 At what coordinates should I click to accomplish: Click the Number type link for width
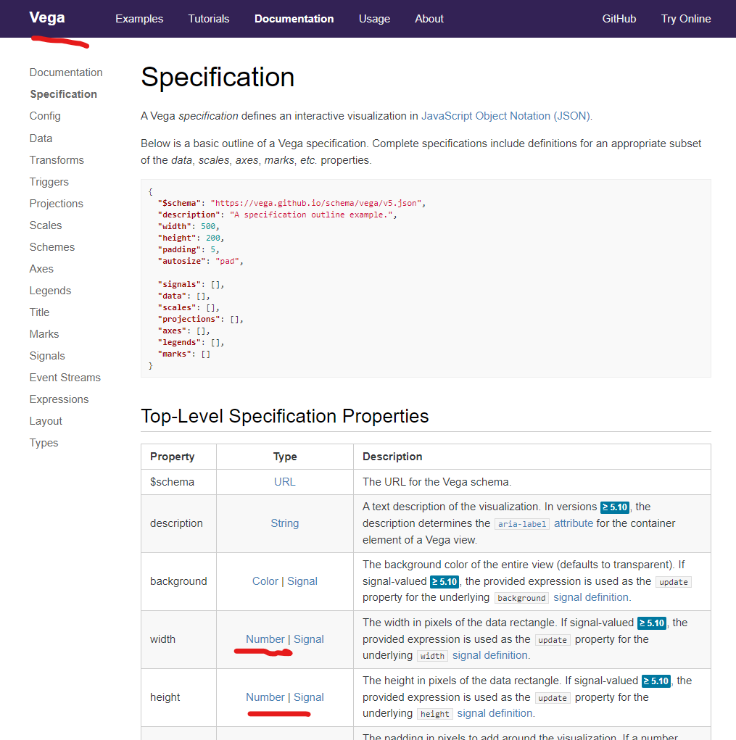point(265,639)
